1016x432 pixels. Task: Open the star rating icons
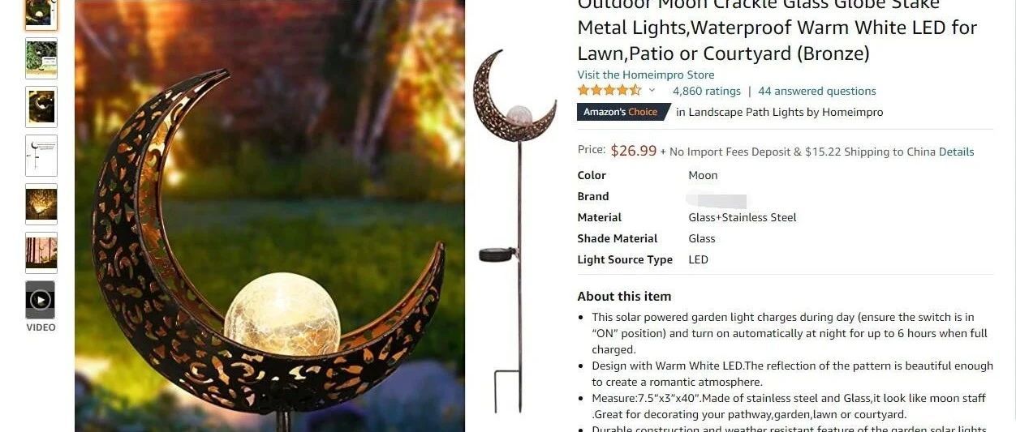point(609,91)
